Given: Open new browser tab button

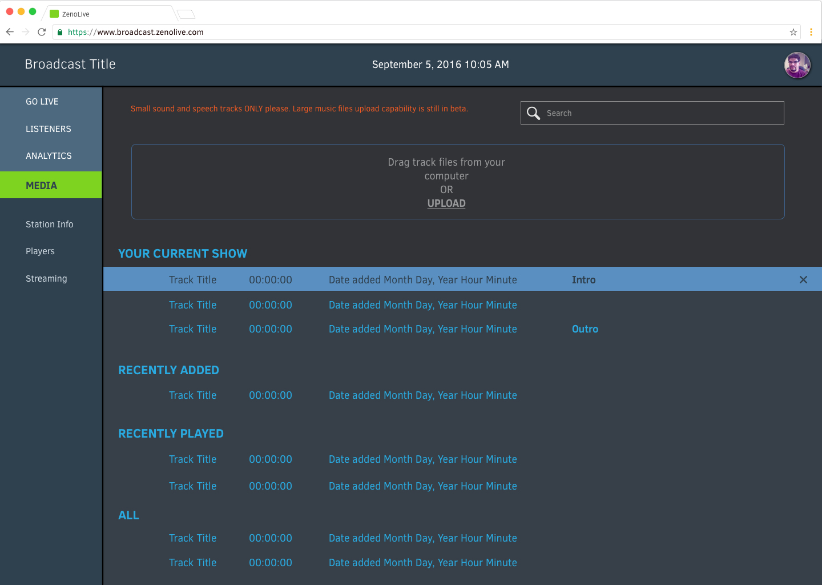Looking at the screenshot, I should (x=186, y=14).
